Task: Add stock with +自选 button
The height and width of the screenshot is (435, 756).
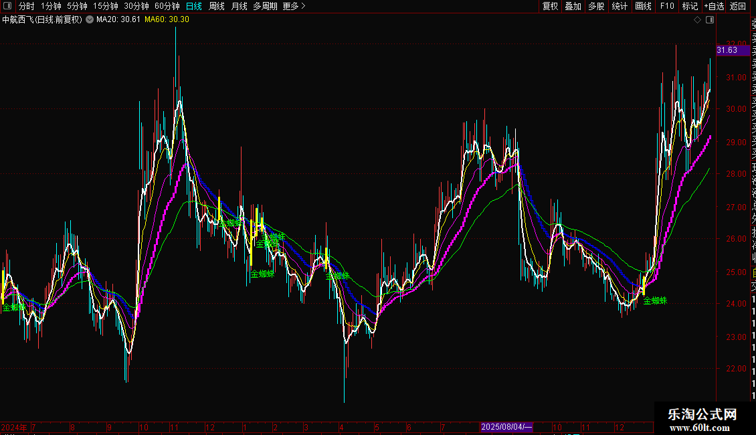Action: (714, 6)
